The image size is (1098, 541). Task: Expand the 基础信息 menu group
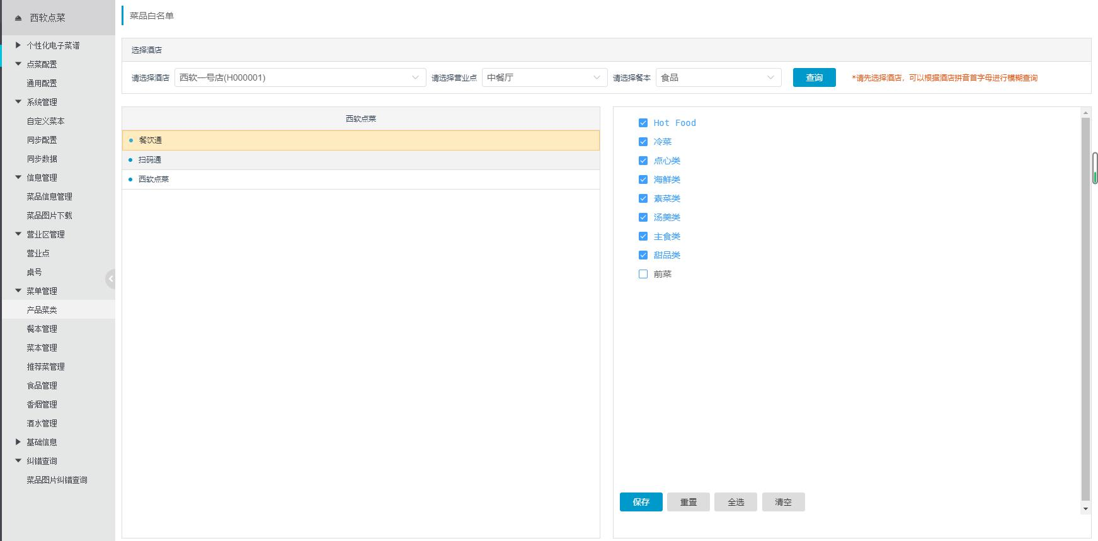[x=18, y=442]
